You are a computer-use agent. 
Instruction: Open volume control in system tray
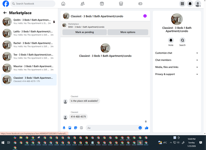179,143
